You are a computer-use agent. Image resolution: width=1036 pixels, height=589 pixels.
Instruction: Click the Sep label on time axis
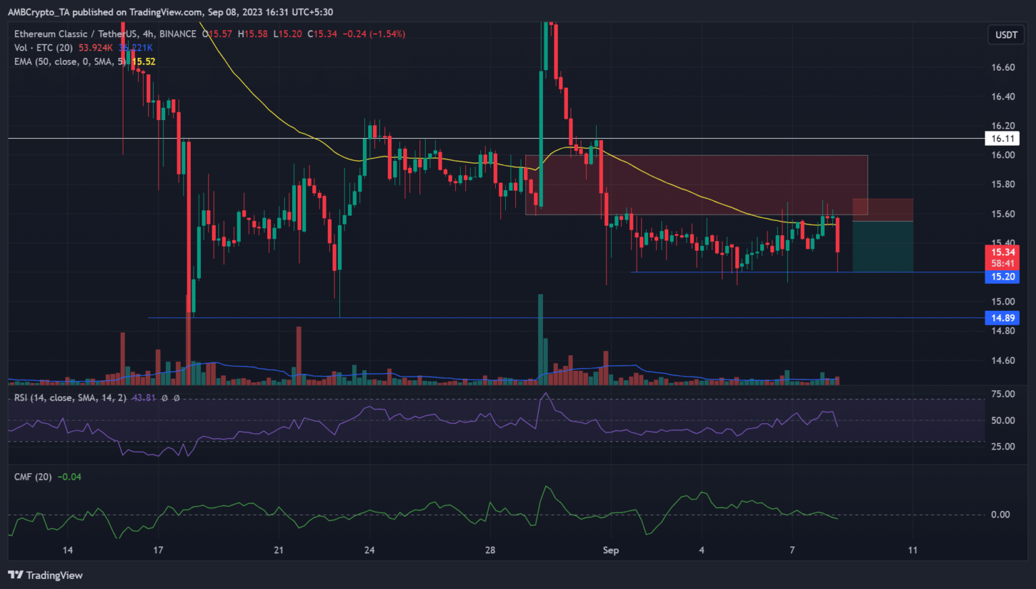point(610,550)
